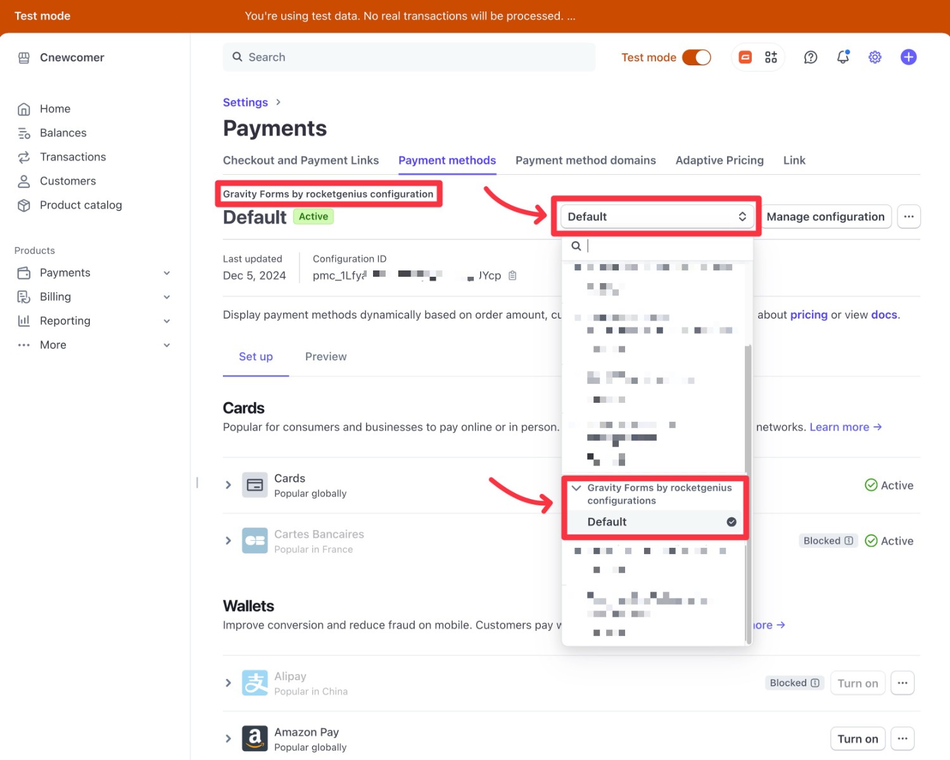Follow the Cards Learn more link
The height and width of the screenshot is (760, 950).
(845, 427)
